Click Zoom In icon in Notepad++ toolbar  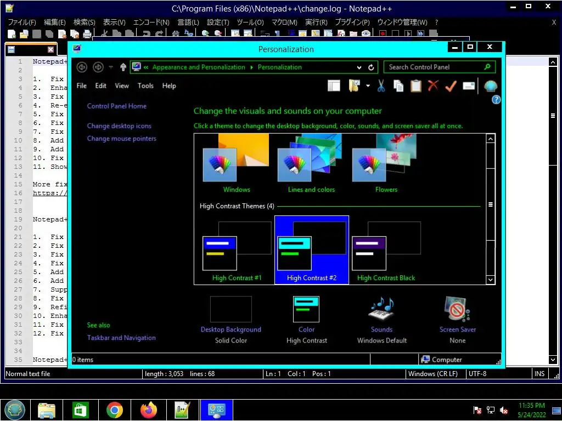point(205,33)
